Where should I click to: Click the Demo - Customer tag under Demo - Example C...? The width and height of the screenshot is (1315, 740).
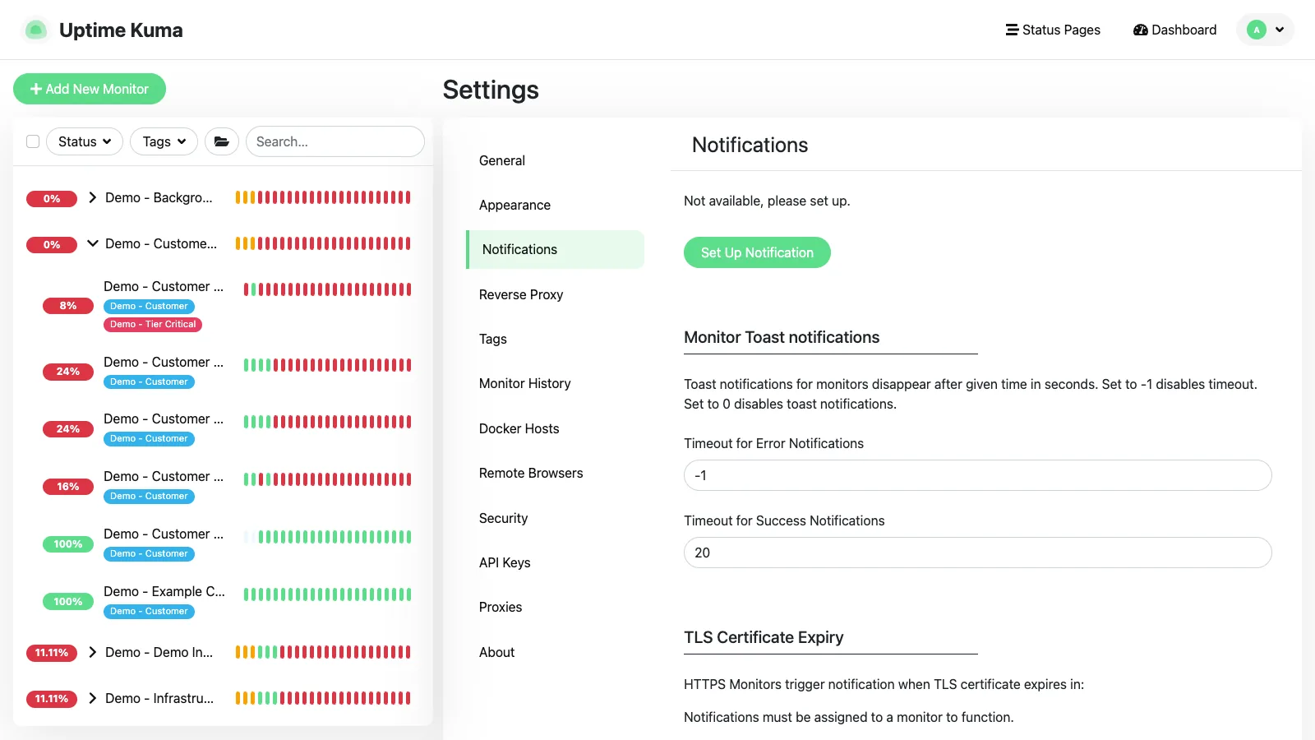coord(149,611)
